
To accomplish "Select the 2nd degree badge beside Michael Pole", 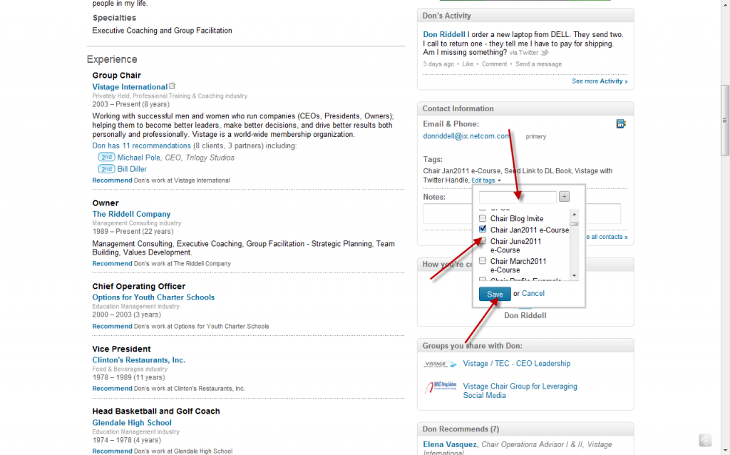I will tap(106, 157).
